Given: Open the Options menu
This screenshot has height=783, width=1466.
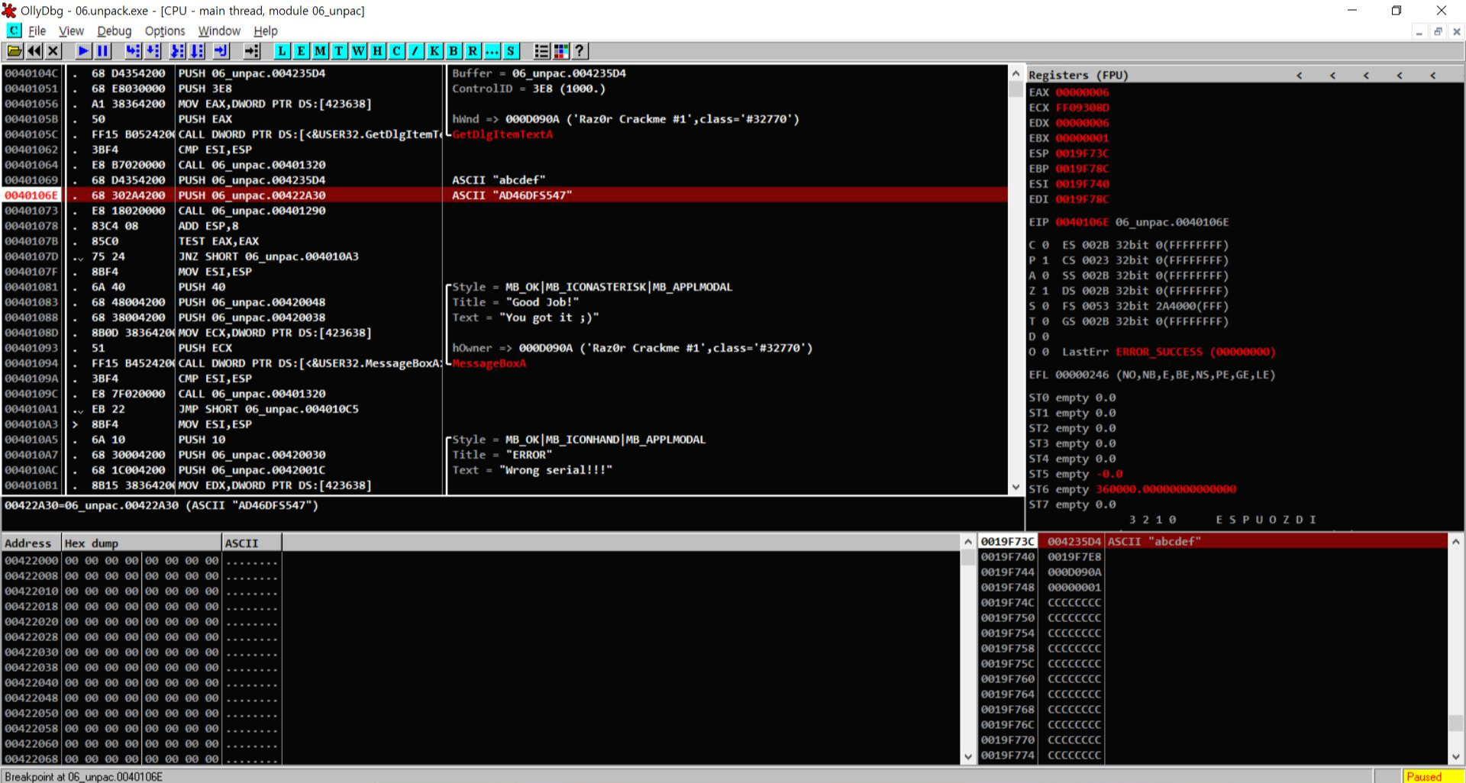Looking at the screenshot, I should point(165,31).
